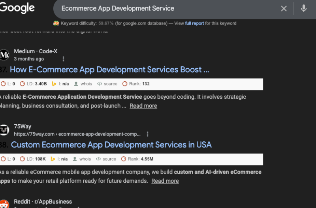Click inside the Google search box

[x=166, y=8]
